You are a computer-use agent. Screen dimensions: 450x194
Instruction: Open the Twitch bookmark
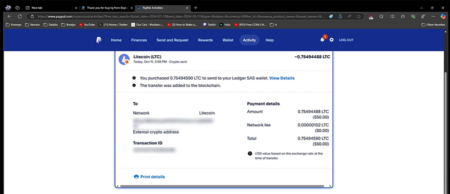pyautogui.click(x=208, y=25)
